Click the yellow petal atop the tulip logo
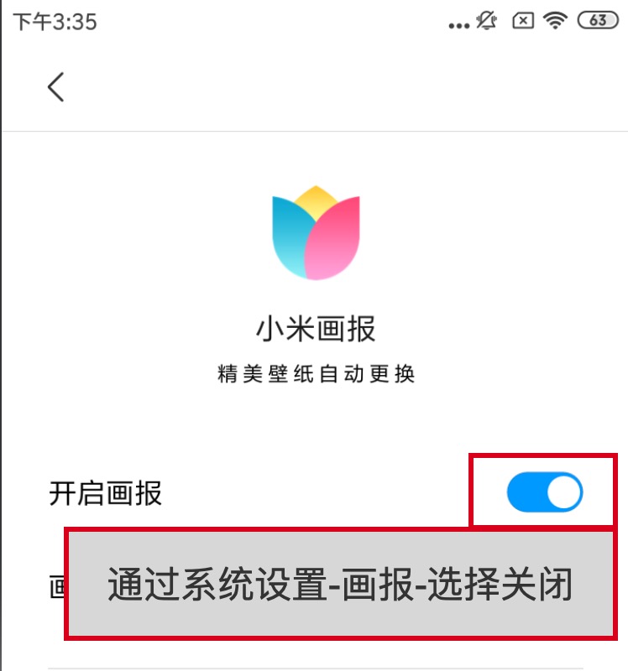 316,201
